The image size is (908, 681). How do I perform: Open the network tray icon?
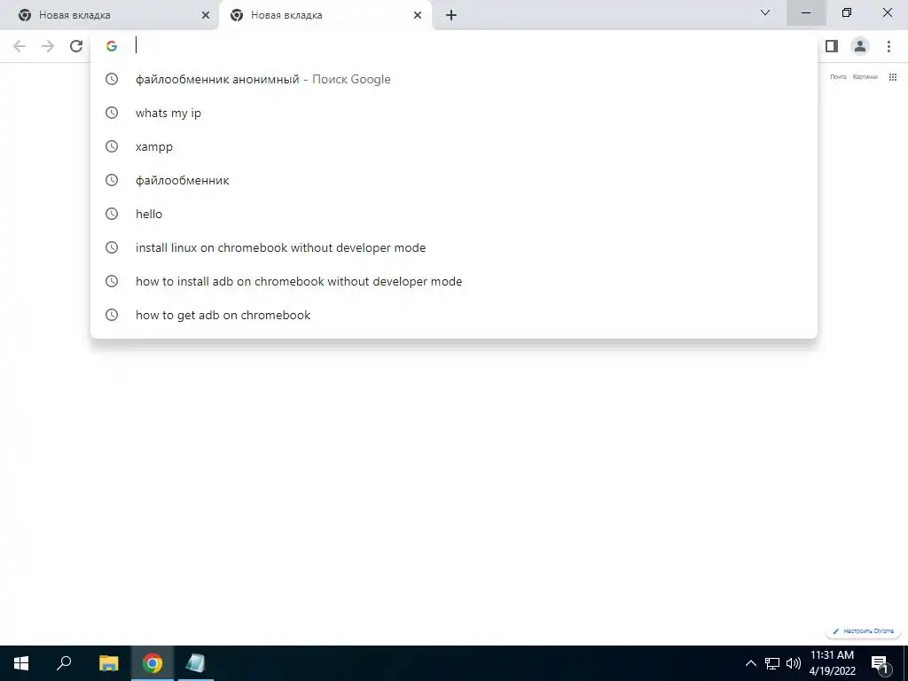pos(772,663)
